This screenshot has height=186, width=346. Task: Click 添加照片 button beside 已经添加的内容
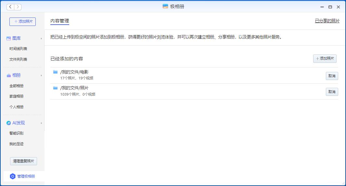click(325, 59)
